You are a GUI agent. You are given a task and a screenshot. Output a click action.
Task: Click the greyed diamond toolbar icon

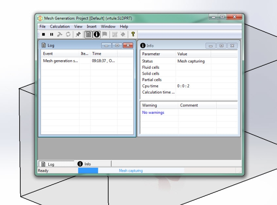pyautogui.click(x=123, y=34)
